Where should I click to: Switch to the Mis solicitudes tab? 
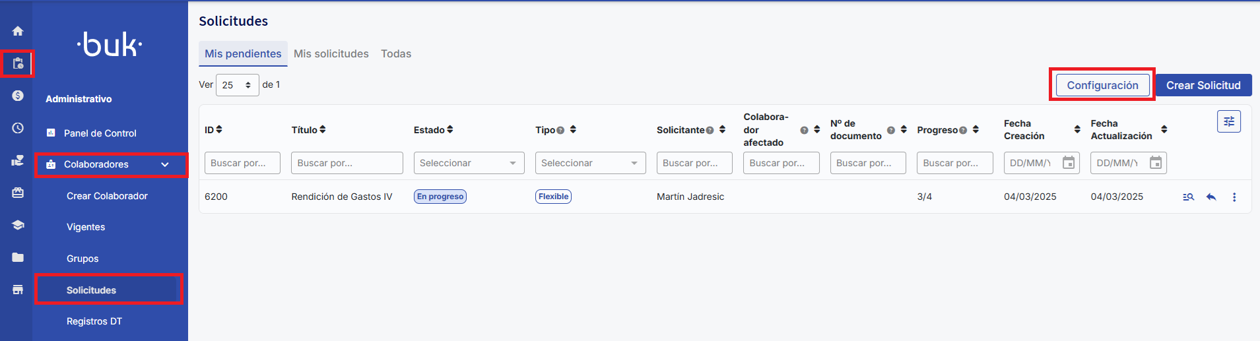pyautogui.click(x=331, y=54)
